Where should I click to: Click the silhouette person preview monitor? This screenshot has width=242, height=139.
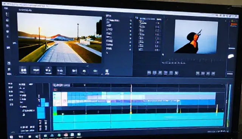(196, 37)
